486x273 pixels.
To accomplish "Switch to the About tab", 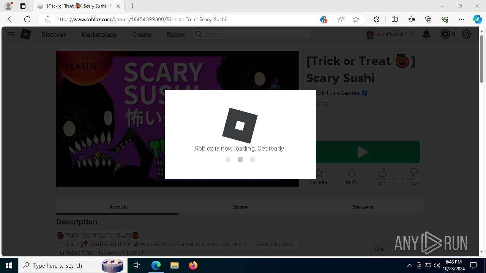I will click(117, 207).
